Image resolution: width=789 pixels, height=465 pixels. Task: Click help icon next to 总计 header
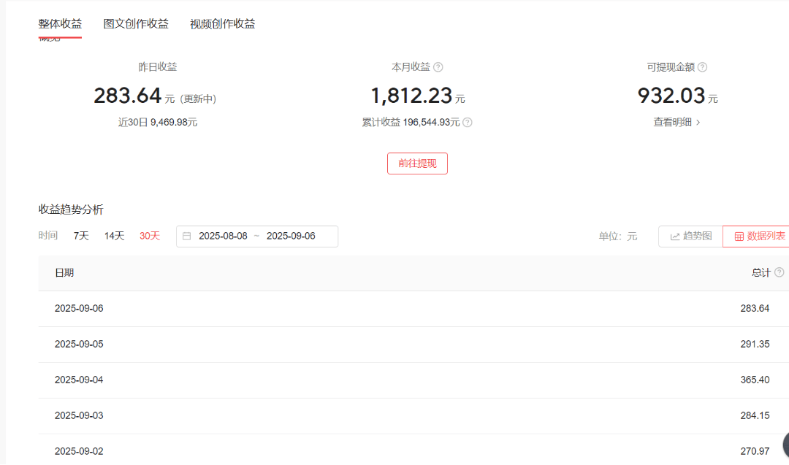tap(779, 272)
